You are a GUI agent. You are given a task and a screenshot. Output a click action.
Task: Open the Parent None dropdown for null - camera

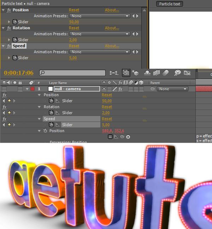[172, 89]
